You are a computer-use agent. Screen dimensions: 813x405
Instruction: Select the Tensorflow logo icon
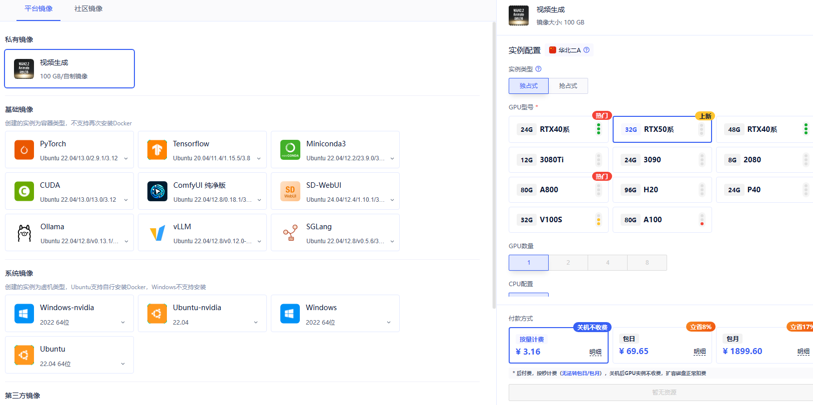click(157, 150)
